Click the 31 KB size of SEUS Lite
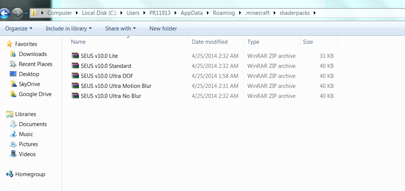405x191 pixels. click(x=326, y=56)
